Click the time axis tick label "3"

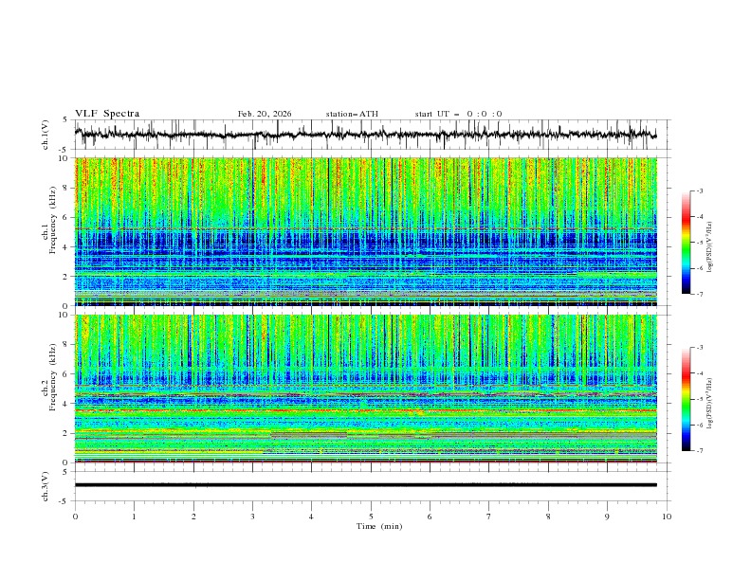(252, 517)
